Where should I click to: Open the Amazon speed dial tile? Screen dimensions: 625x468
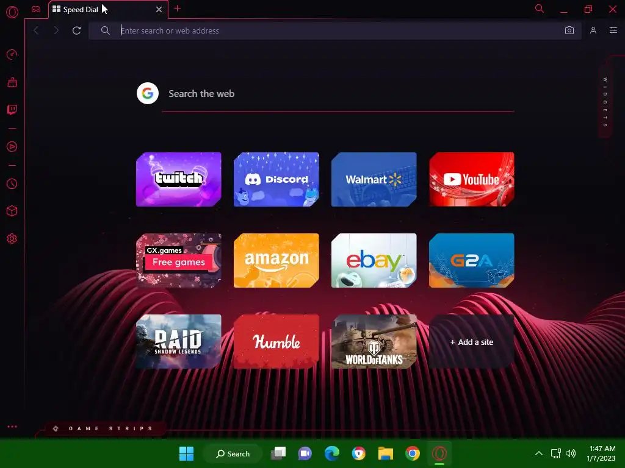coord(276,261)
